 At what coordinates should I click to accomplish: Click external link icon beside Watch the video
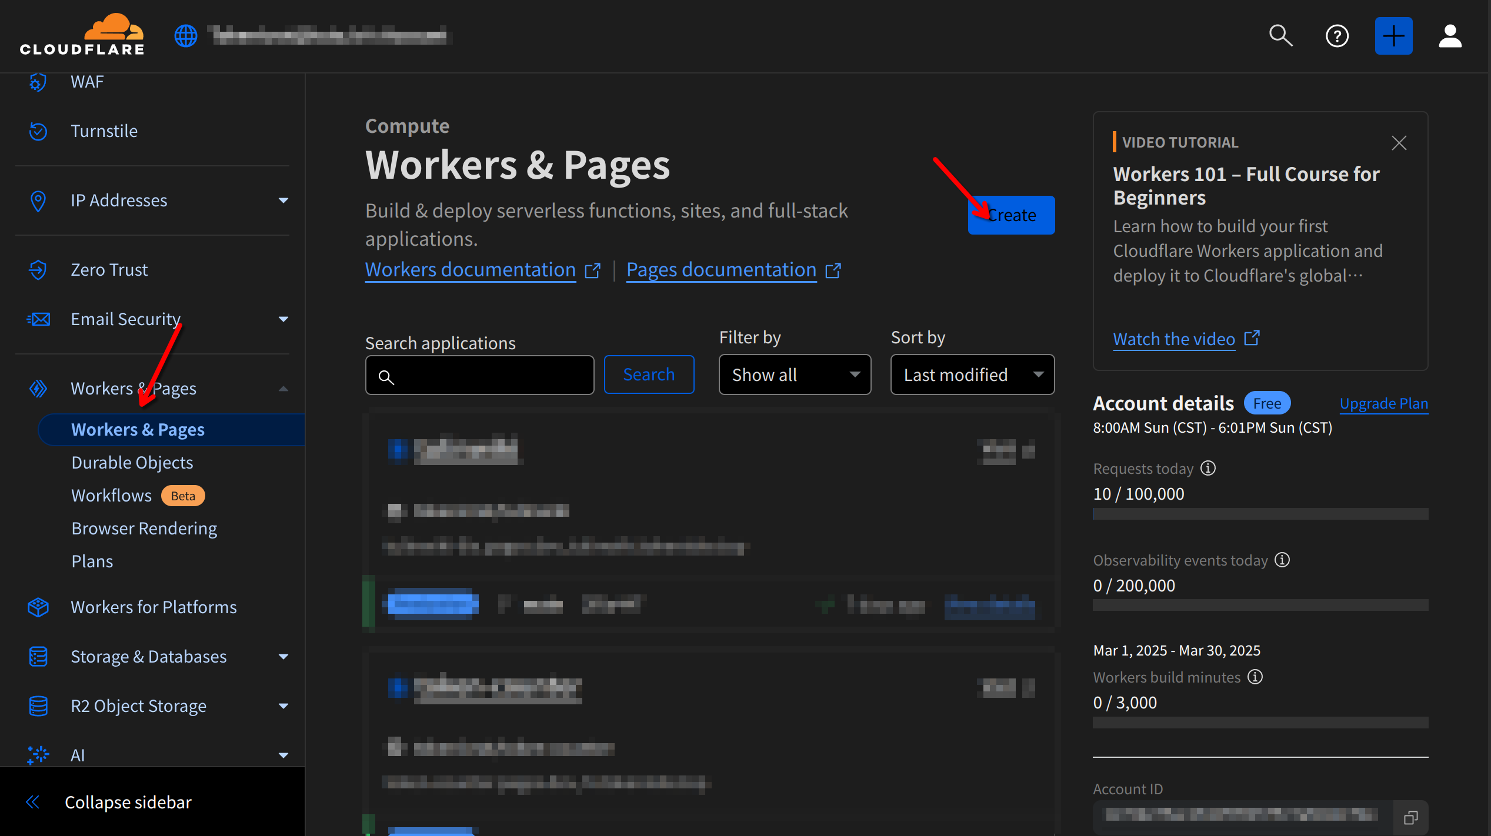click(1252, 338)
